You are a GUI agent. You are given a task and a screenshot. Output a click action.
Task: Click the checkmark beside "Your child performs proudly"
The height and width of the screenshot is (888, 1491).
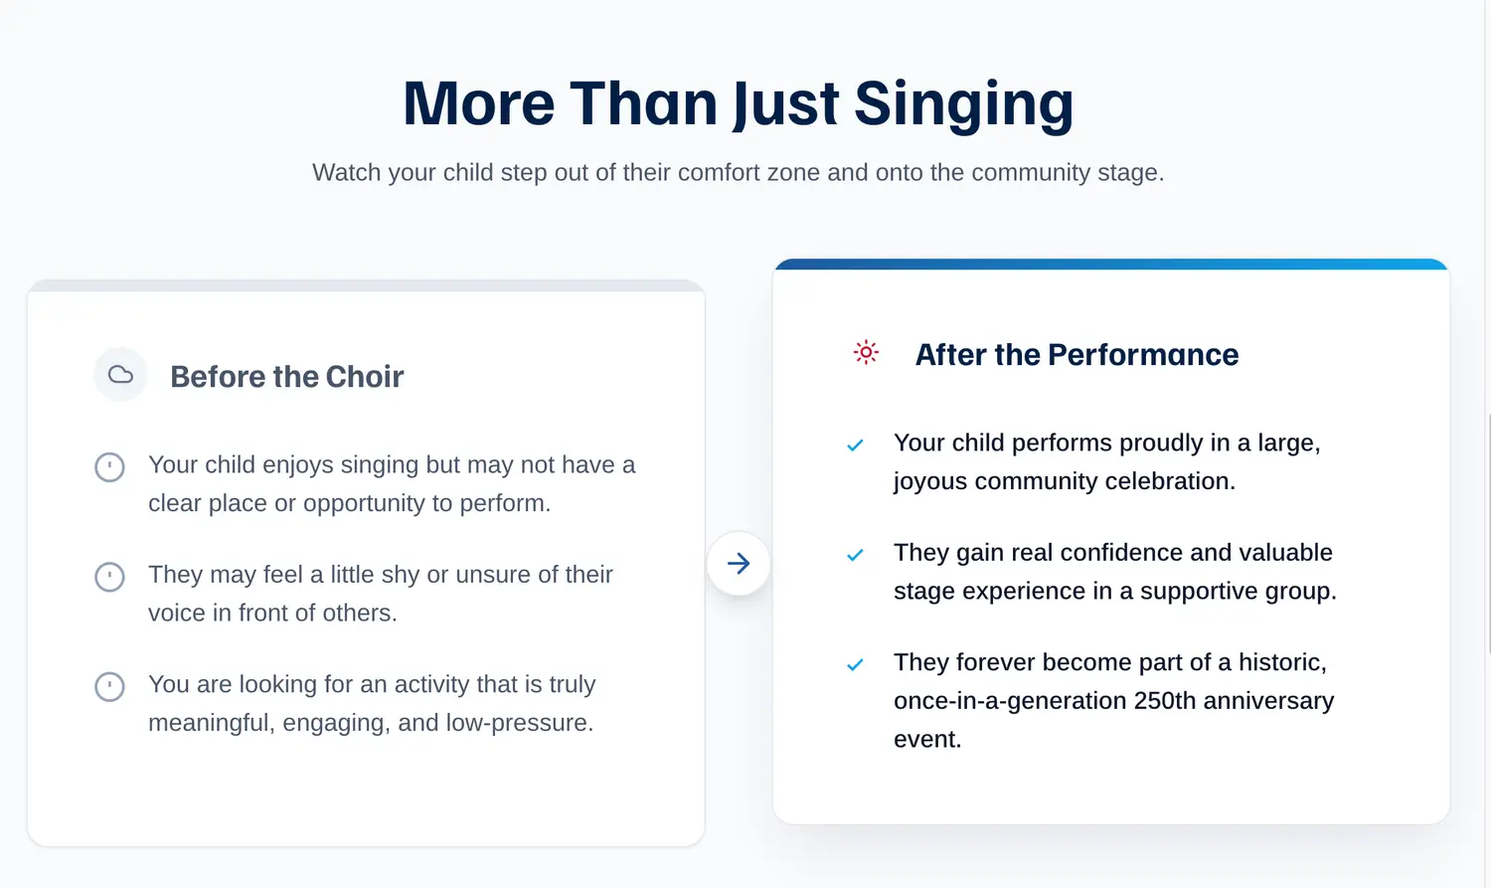click(x=855, y=445)
